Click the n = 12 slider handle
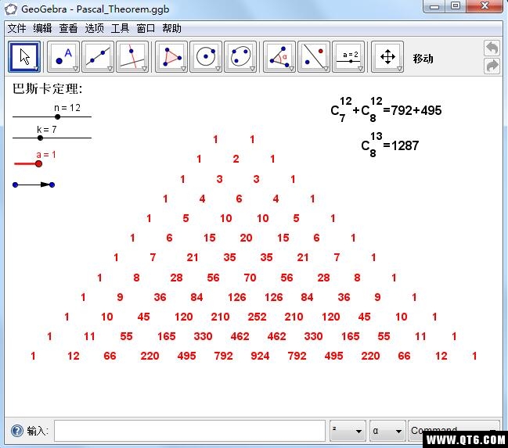 pyautogui.click(x=57, y=116)
